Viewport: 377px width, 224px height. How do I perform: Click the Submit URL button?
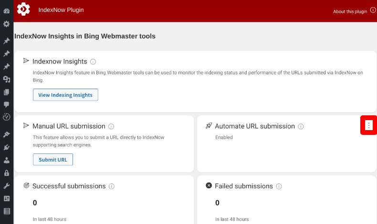pos(53,160)
